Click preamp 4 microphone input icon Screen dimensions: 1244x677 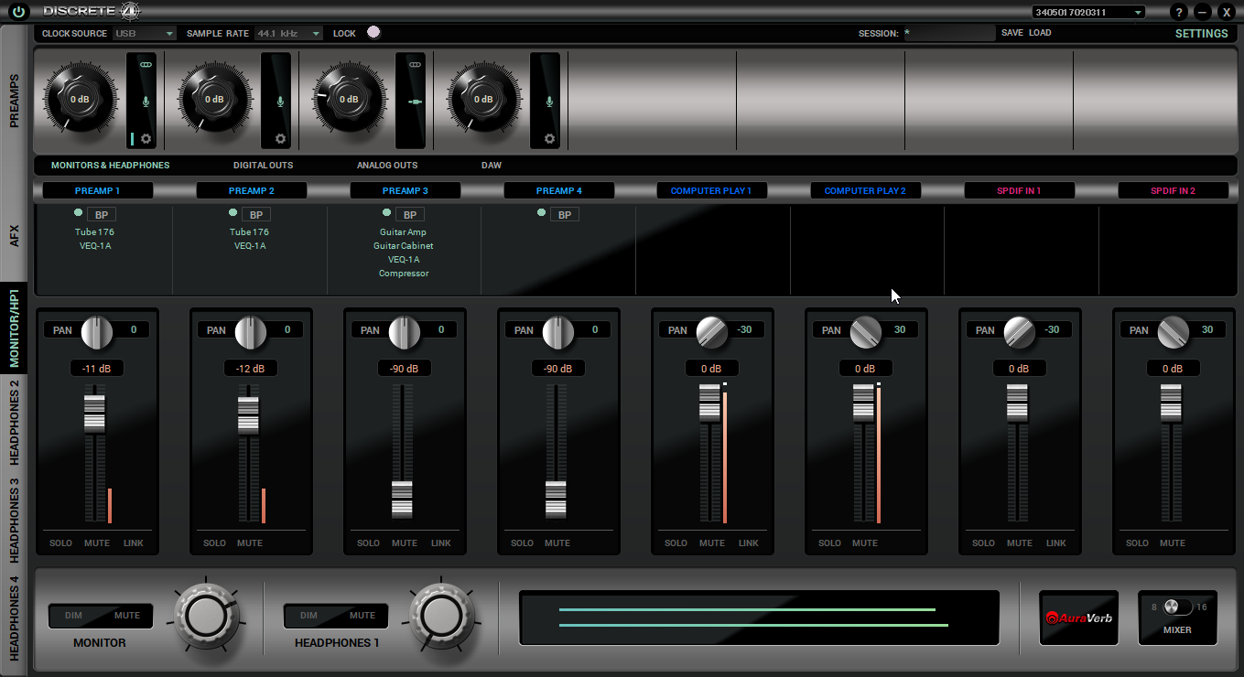(x=549, y=102)
